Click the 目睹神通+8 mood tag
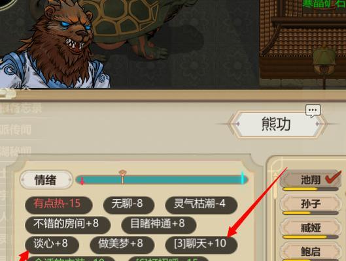Screen dimensions: 346x261 (x=158, y=224)
